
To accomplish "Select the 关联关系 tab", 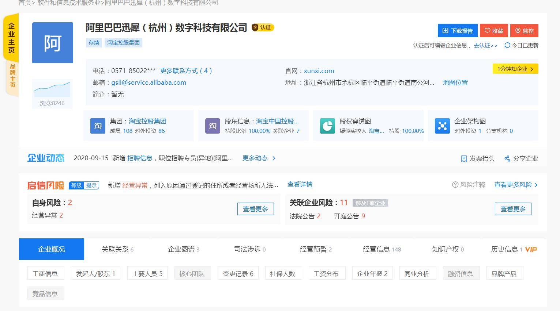I will coord(117,249).
